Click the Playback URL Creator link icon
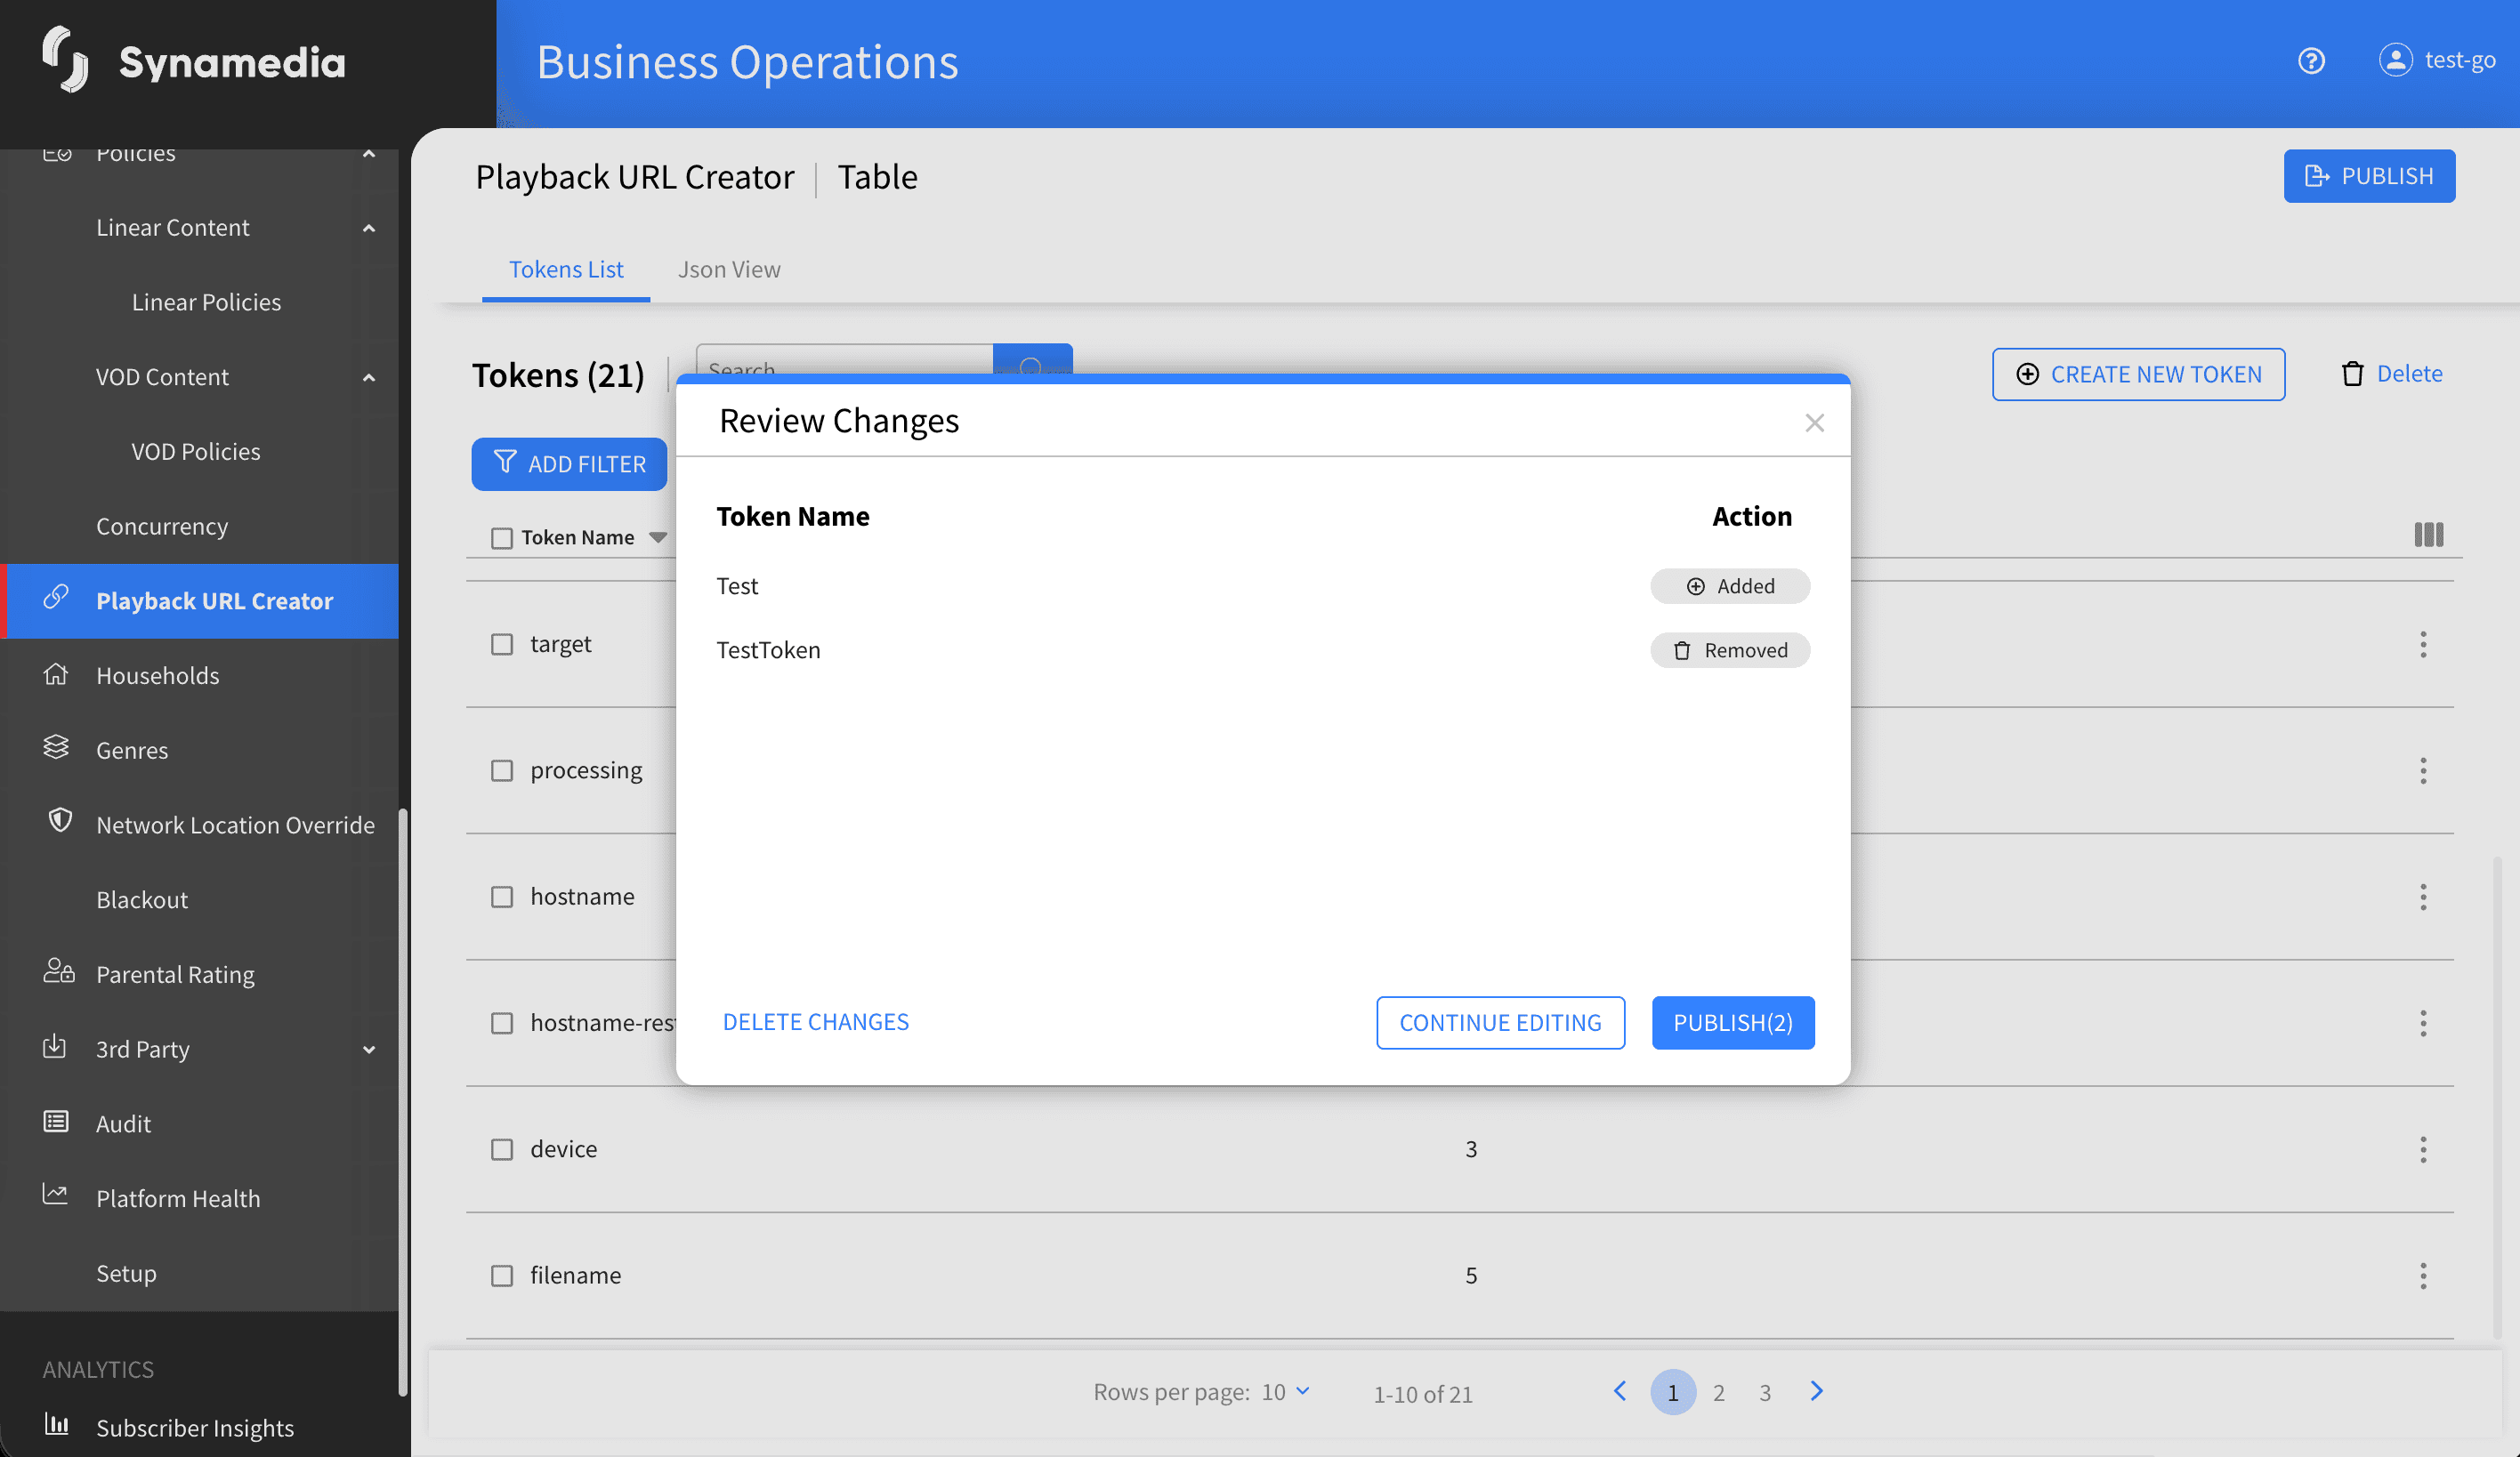 click(56, 598)
